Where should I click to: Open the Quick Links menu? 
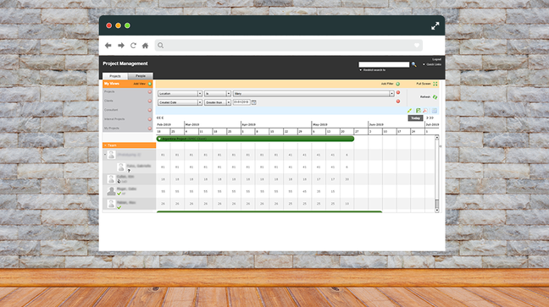click(x=432, y=64)
